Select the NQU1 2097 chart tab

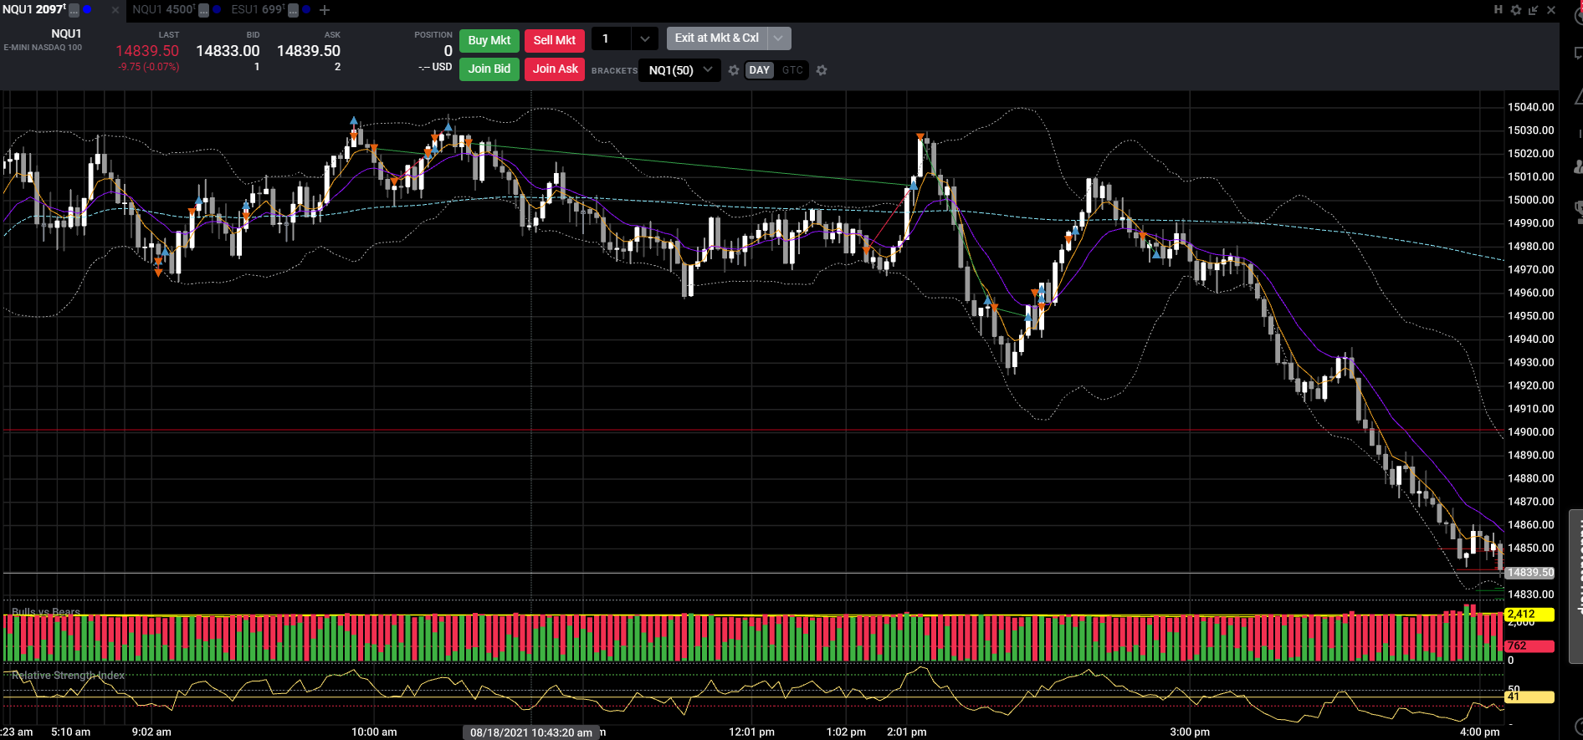tap(33, 10)
